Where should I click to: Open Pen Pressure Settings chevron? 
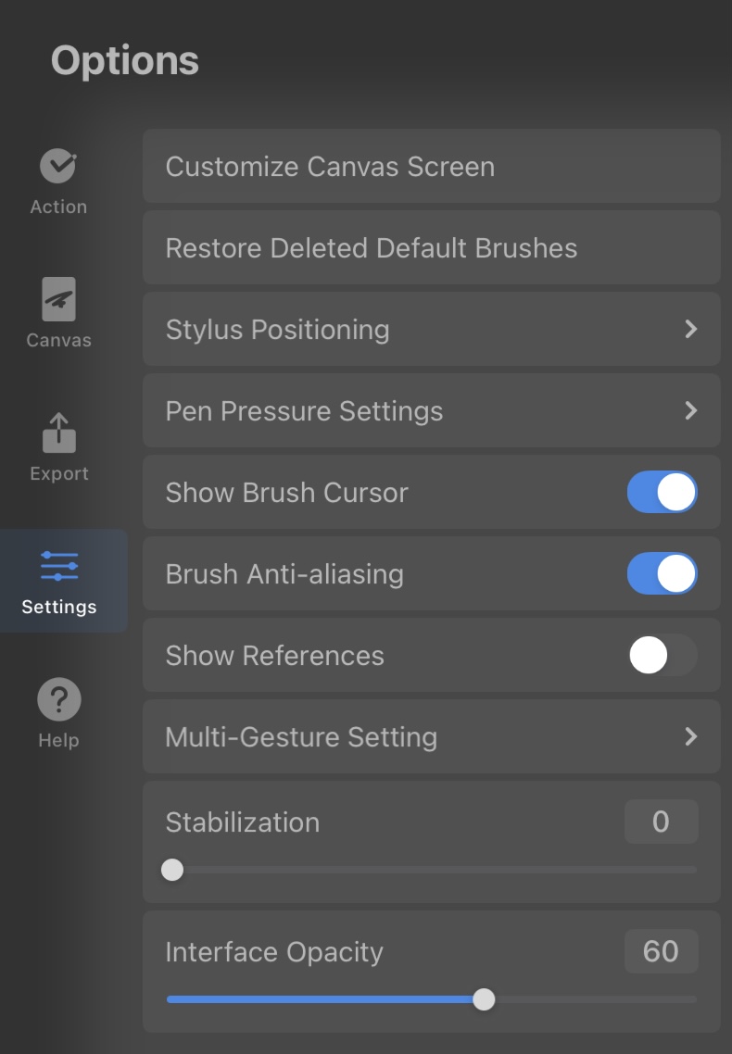click(x=690, y=410)
